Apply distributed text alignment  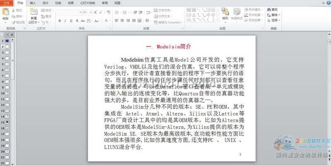139,20
